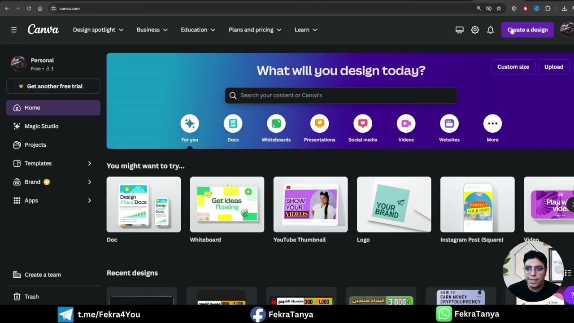The height and width of the screenshot is (323, 574).
Task: Open the Logo template thumbnail
Action: (394, 205)
